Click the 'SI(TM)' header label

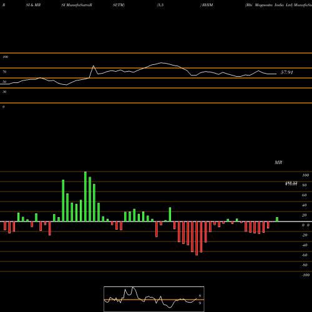(119, 5)
